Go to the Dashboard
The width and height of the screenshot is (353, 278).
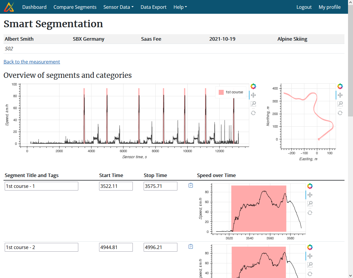pyautogui.click(x=34, y=7)
